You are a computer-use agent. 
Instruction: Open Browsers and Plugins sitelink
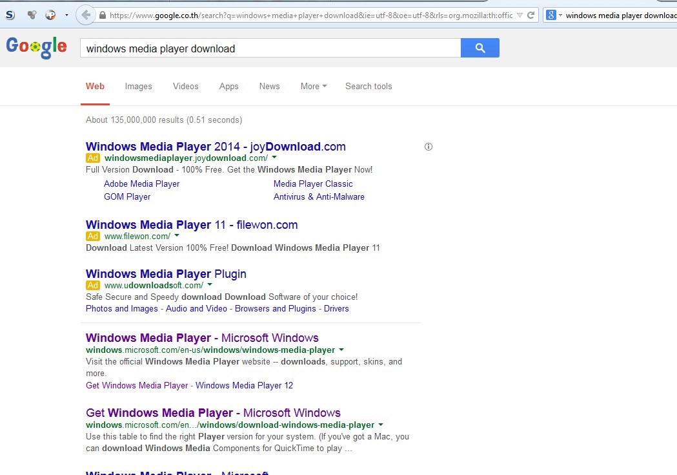276,309
